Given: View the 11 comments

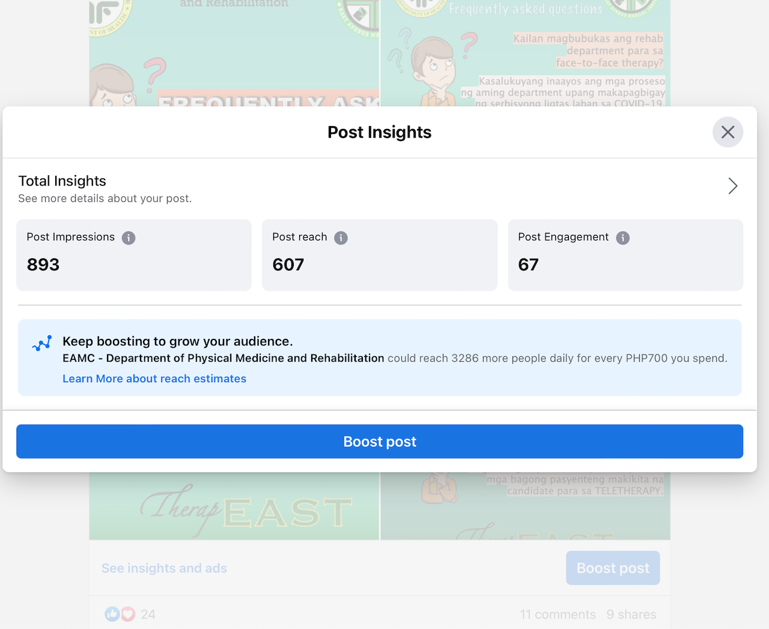Looking at the screenshot, I should [x=558, y=615].
